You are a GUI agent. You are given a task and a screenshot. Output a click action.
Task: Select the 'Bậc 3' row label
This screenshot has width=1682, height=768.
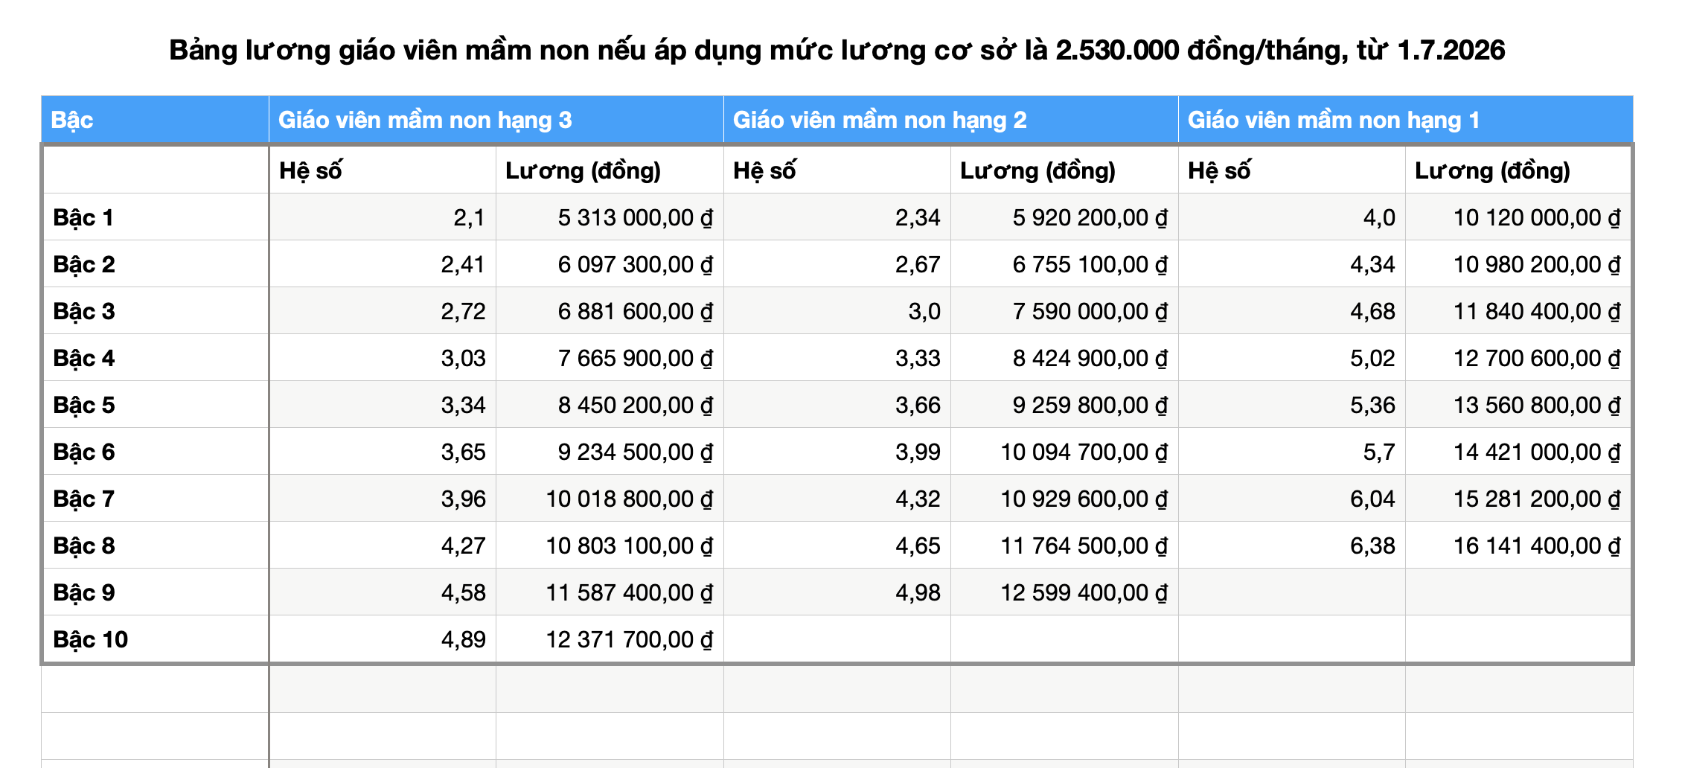pos(156,311)
